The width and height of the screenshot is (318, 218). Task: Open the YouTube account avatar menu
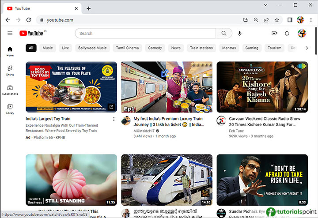tap(302, 33)
